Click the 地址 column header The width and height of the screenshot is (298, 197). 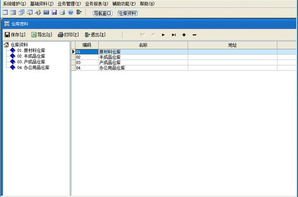tap(233, 45)
